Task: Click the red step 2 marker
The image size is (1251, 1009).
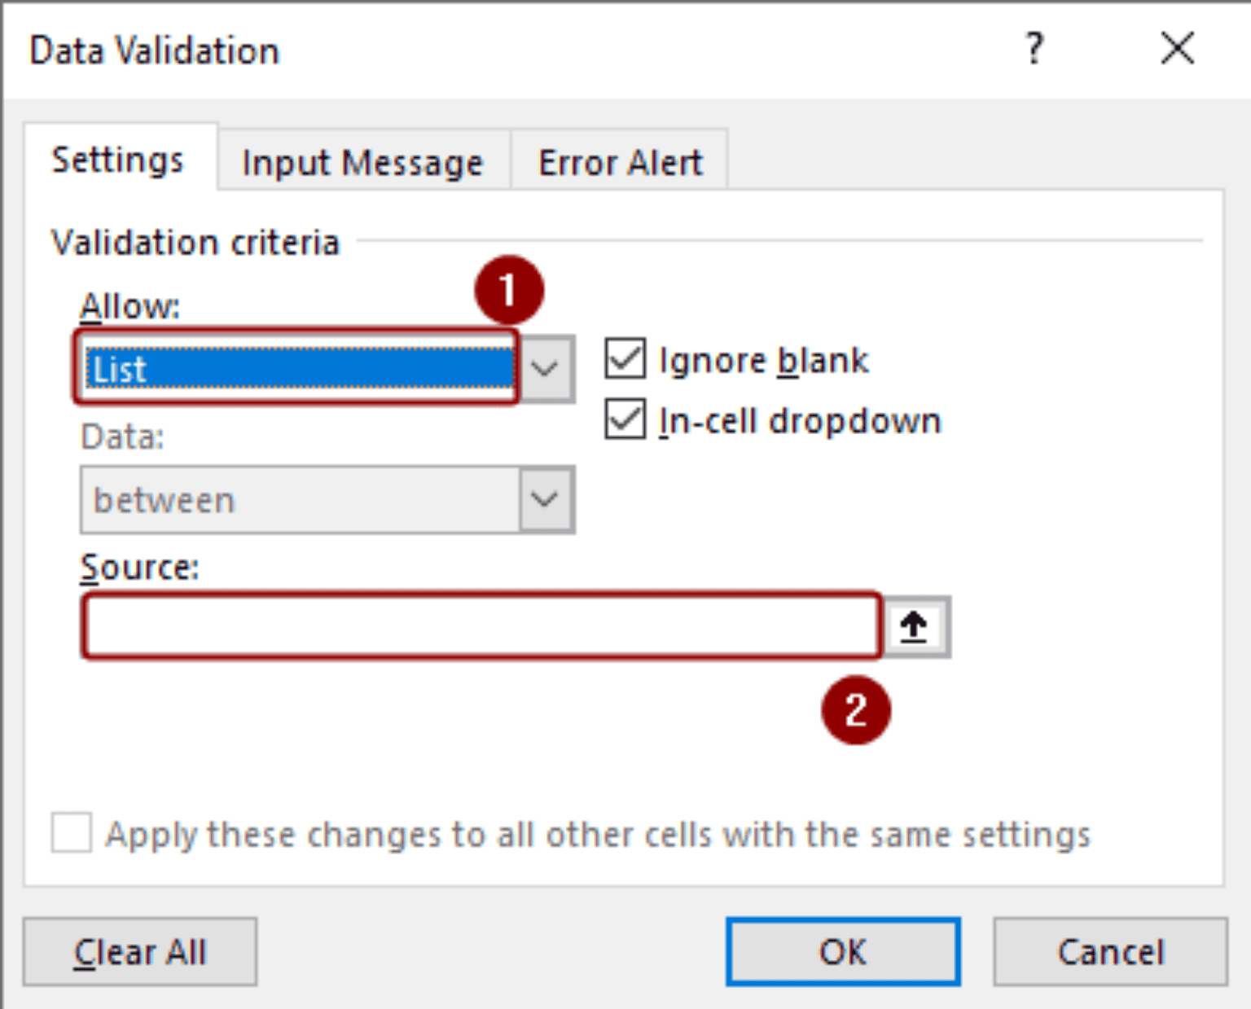Action: (855, 710)
